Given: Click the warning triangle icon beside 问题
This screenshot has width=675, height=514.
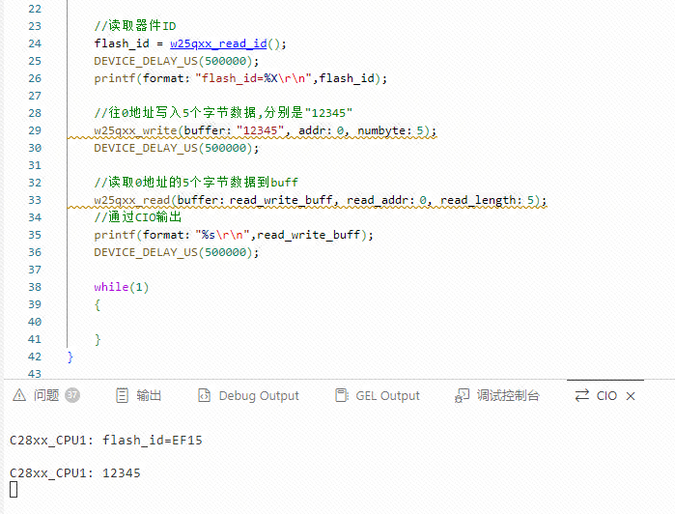Looking at the screenshot, I should [19, 394].
